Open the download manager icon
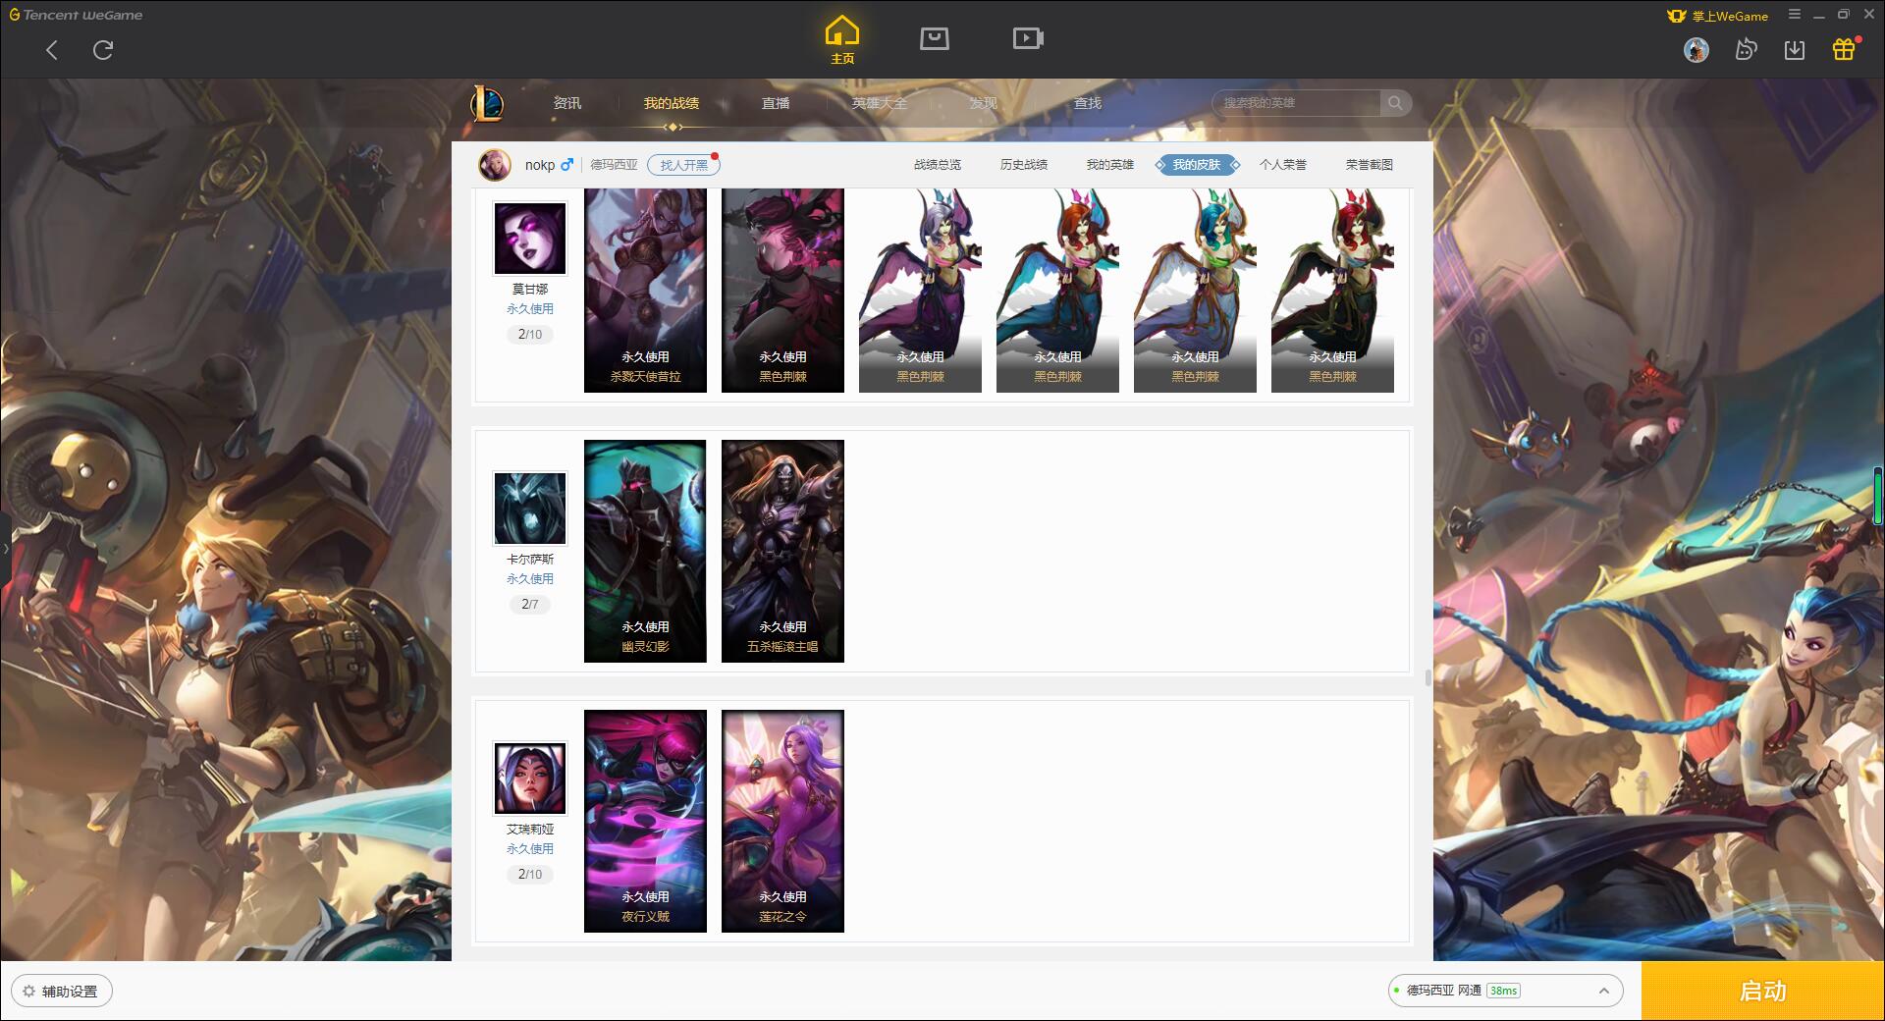The height and width of the screenshot is (1021, 1885). (1795, 50)
